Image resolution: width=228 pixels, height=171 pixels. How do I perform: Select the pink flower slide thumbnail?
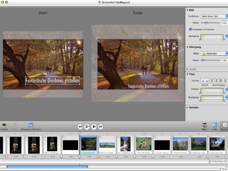(144, 144)
